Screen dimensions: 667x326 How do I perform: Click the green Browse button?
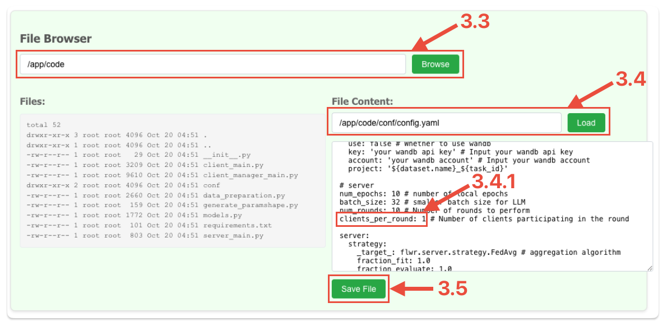[435, 64]
